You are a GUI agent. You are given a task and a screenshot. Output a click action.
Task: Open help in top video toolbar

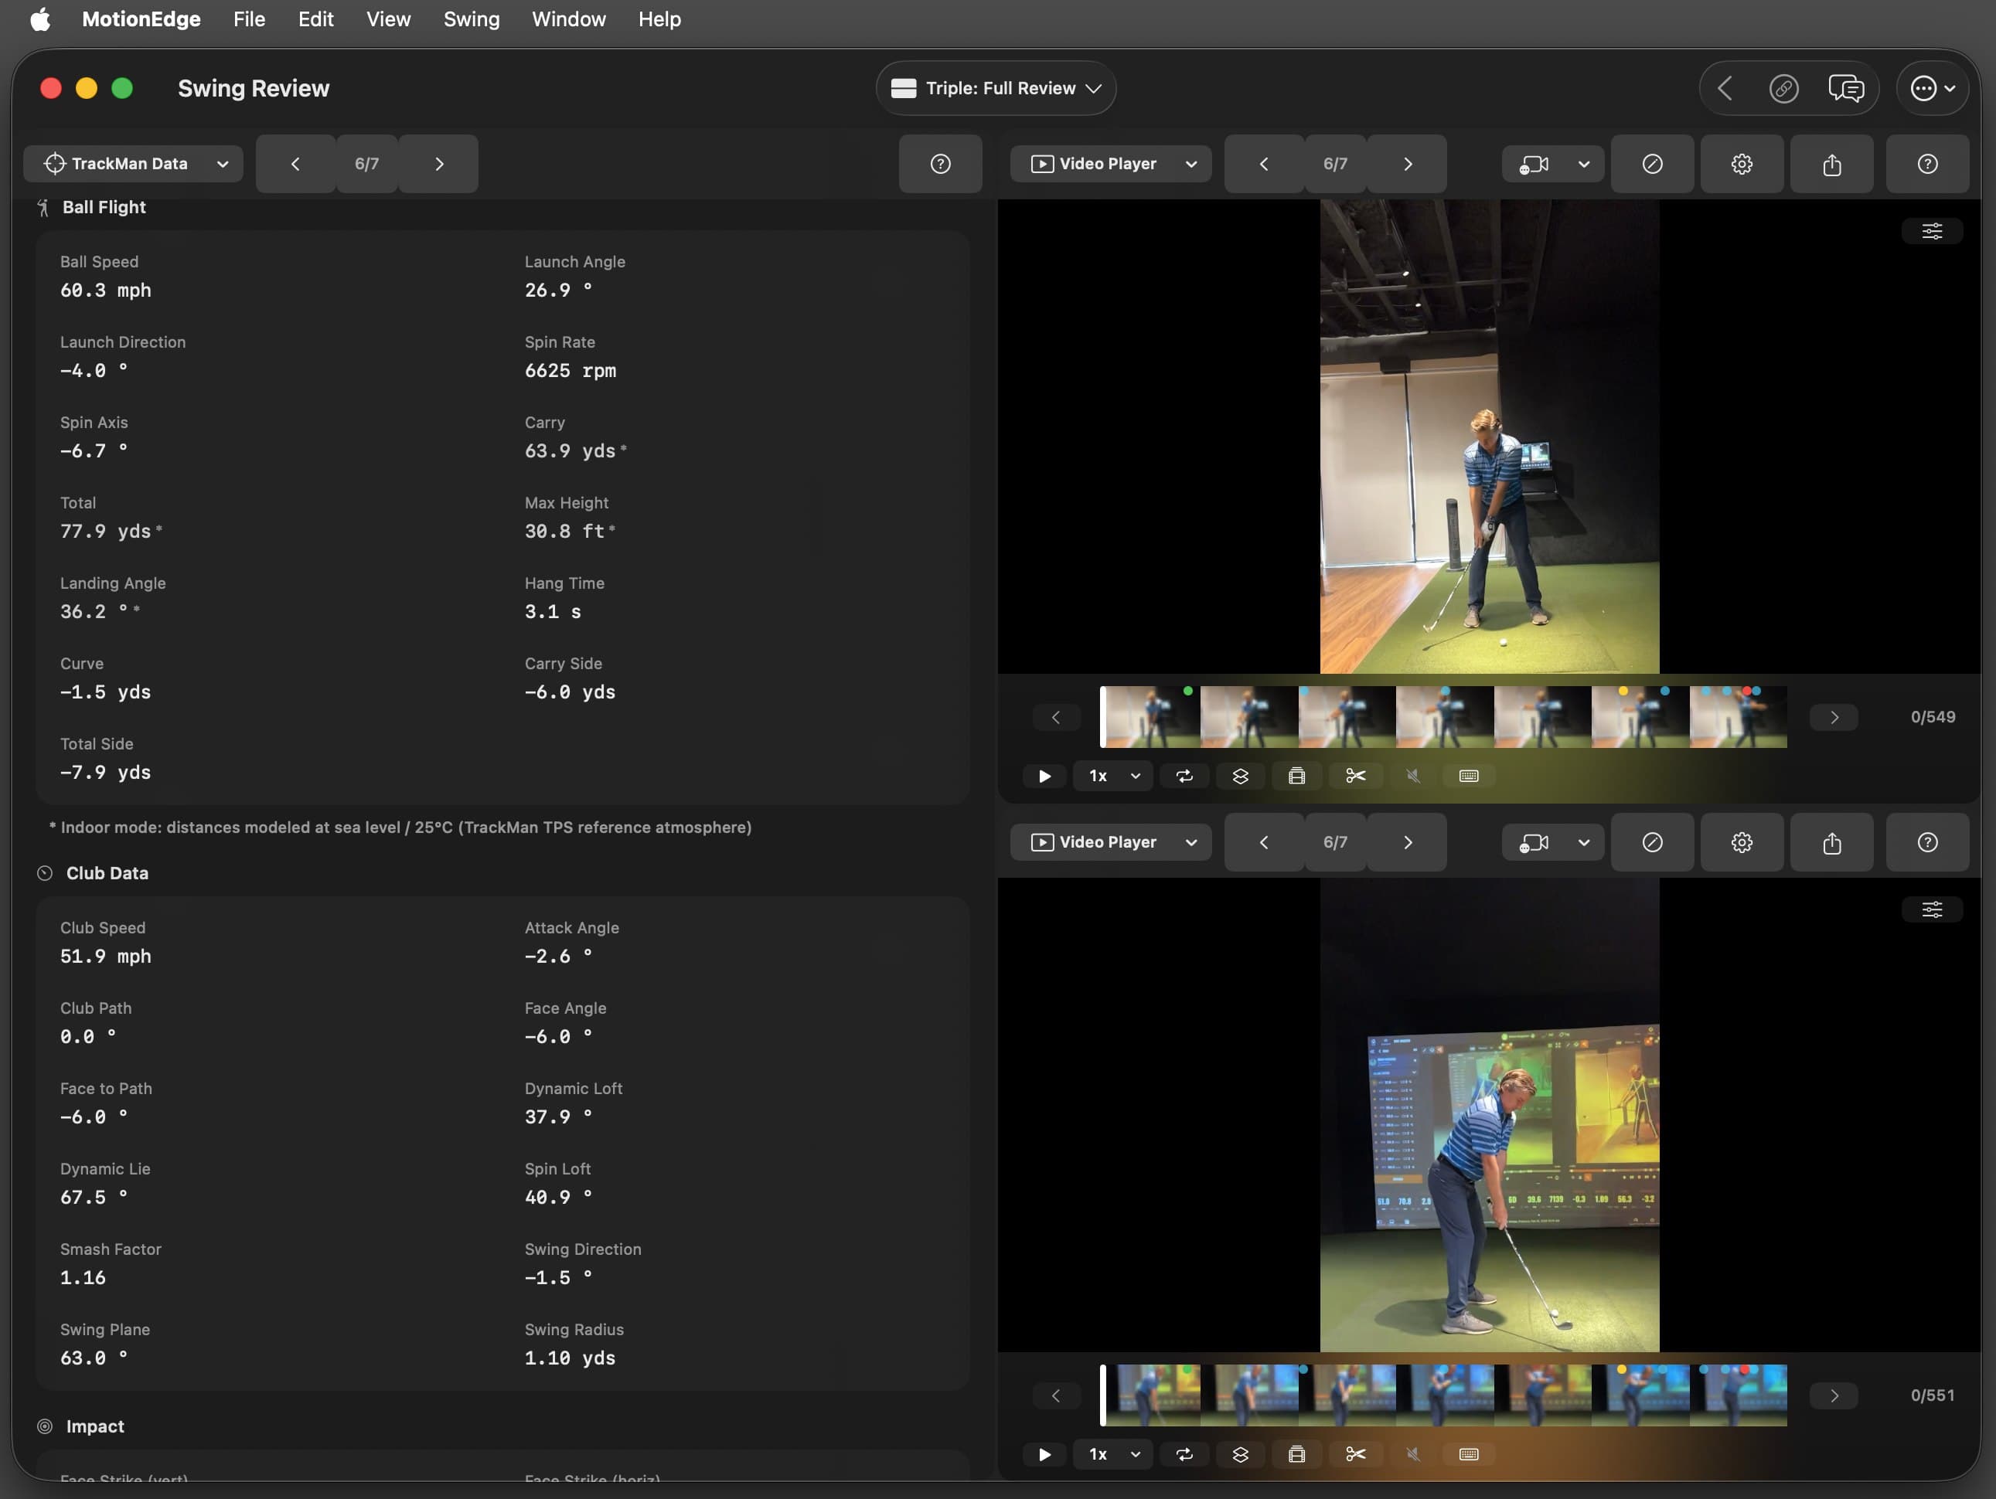1926,163
